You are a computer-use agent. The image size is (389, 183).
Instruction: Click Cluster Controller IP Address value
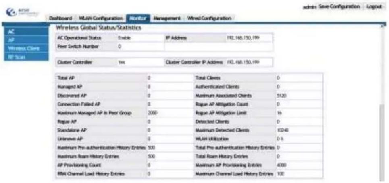(x=249, y=62)
